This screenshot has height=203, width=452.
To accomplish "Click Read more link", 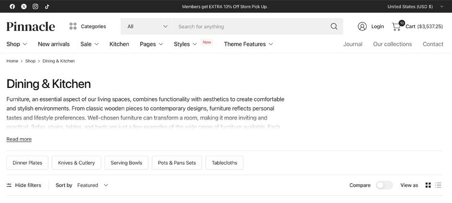I will (x=19, y=139).
